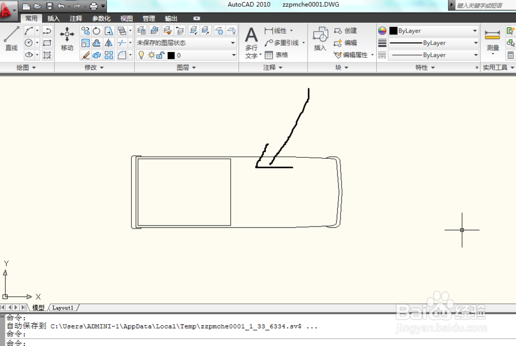Click the 多重引线 multileader button
This screenshot has width=516, height=346.
click(x=282, y=43)
